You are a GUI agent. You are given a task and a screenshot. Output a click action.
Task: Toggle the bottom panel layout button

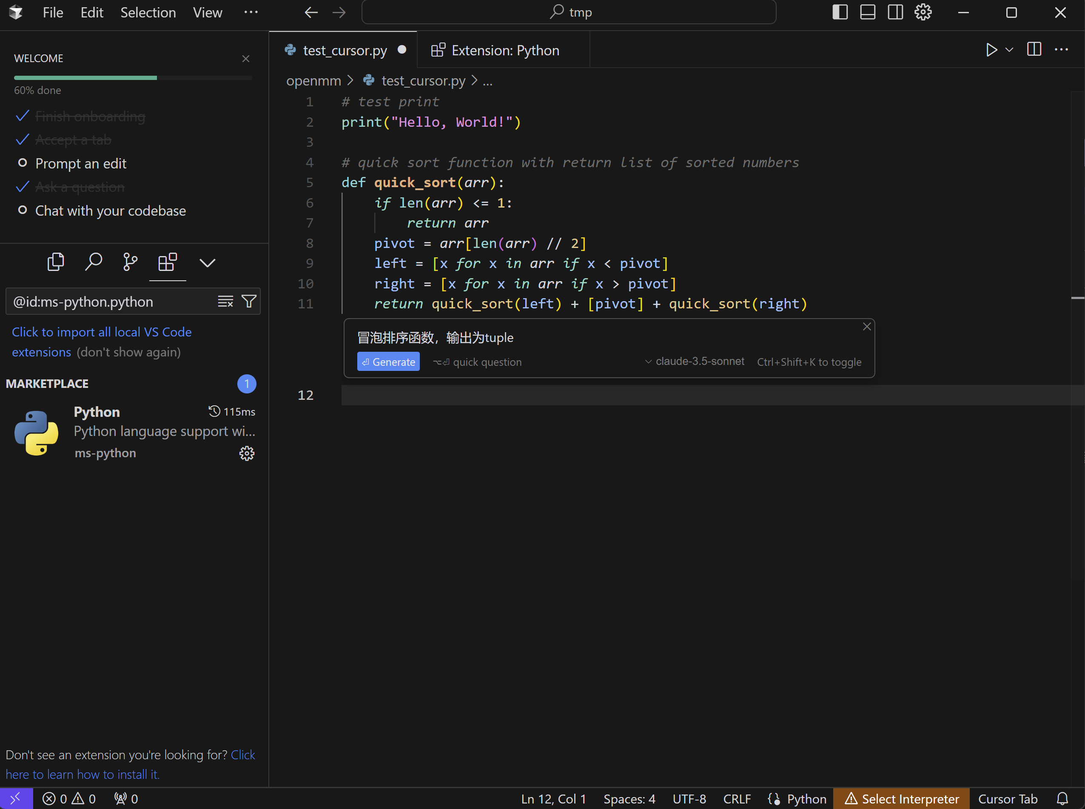[868, 12]
